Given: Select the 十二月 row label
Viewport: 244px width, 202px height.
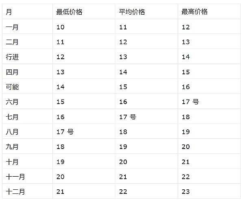Looking at the screenshot, I should pos(15,191).
